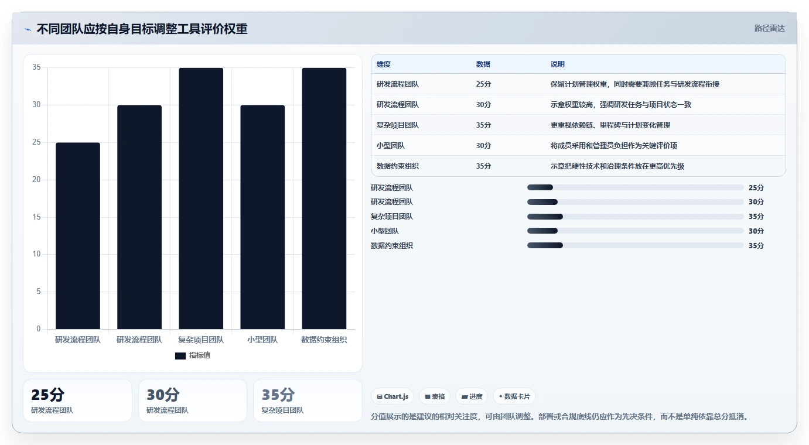Click the 数据卡片 chip
The width and height of the screenshot is (809, 445).
pos(514,396)
